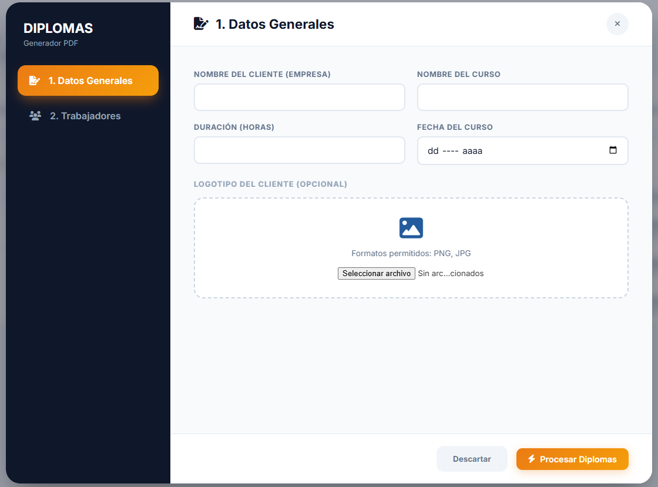
Task: Close the dialog with the X button
Action: (x=617, y=24)
